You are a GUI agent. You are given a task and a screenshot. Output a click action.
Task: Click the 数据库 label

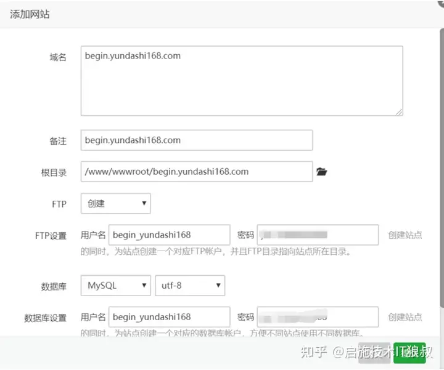pos(54,286)
